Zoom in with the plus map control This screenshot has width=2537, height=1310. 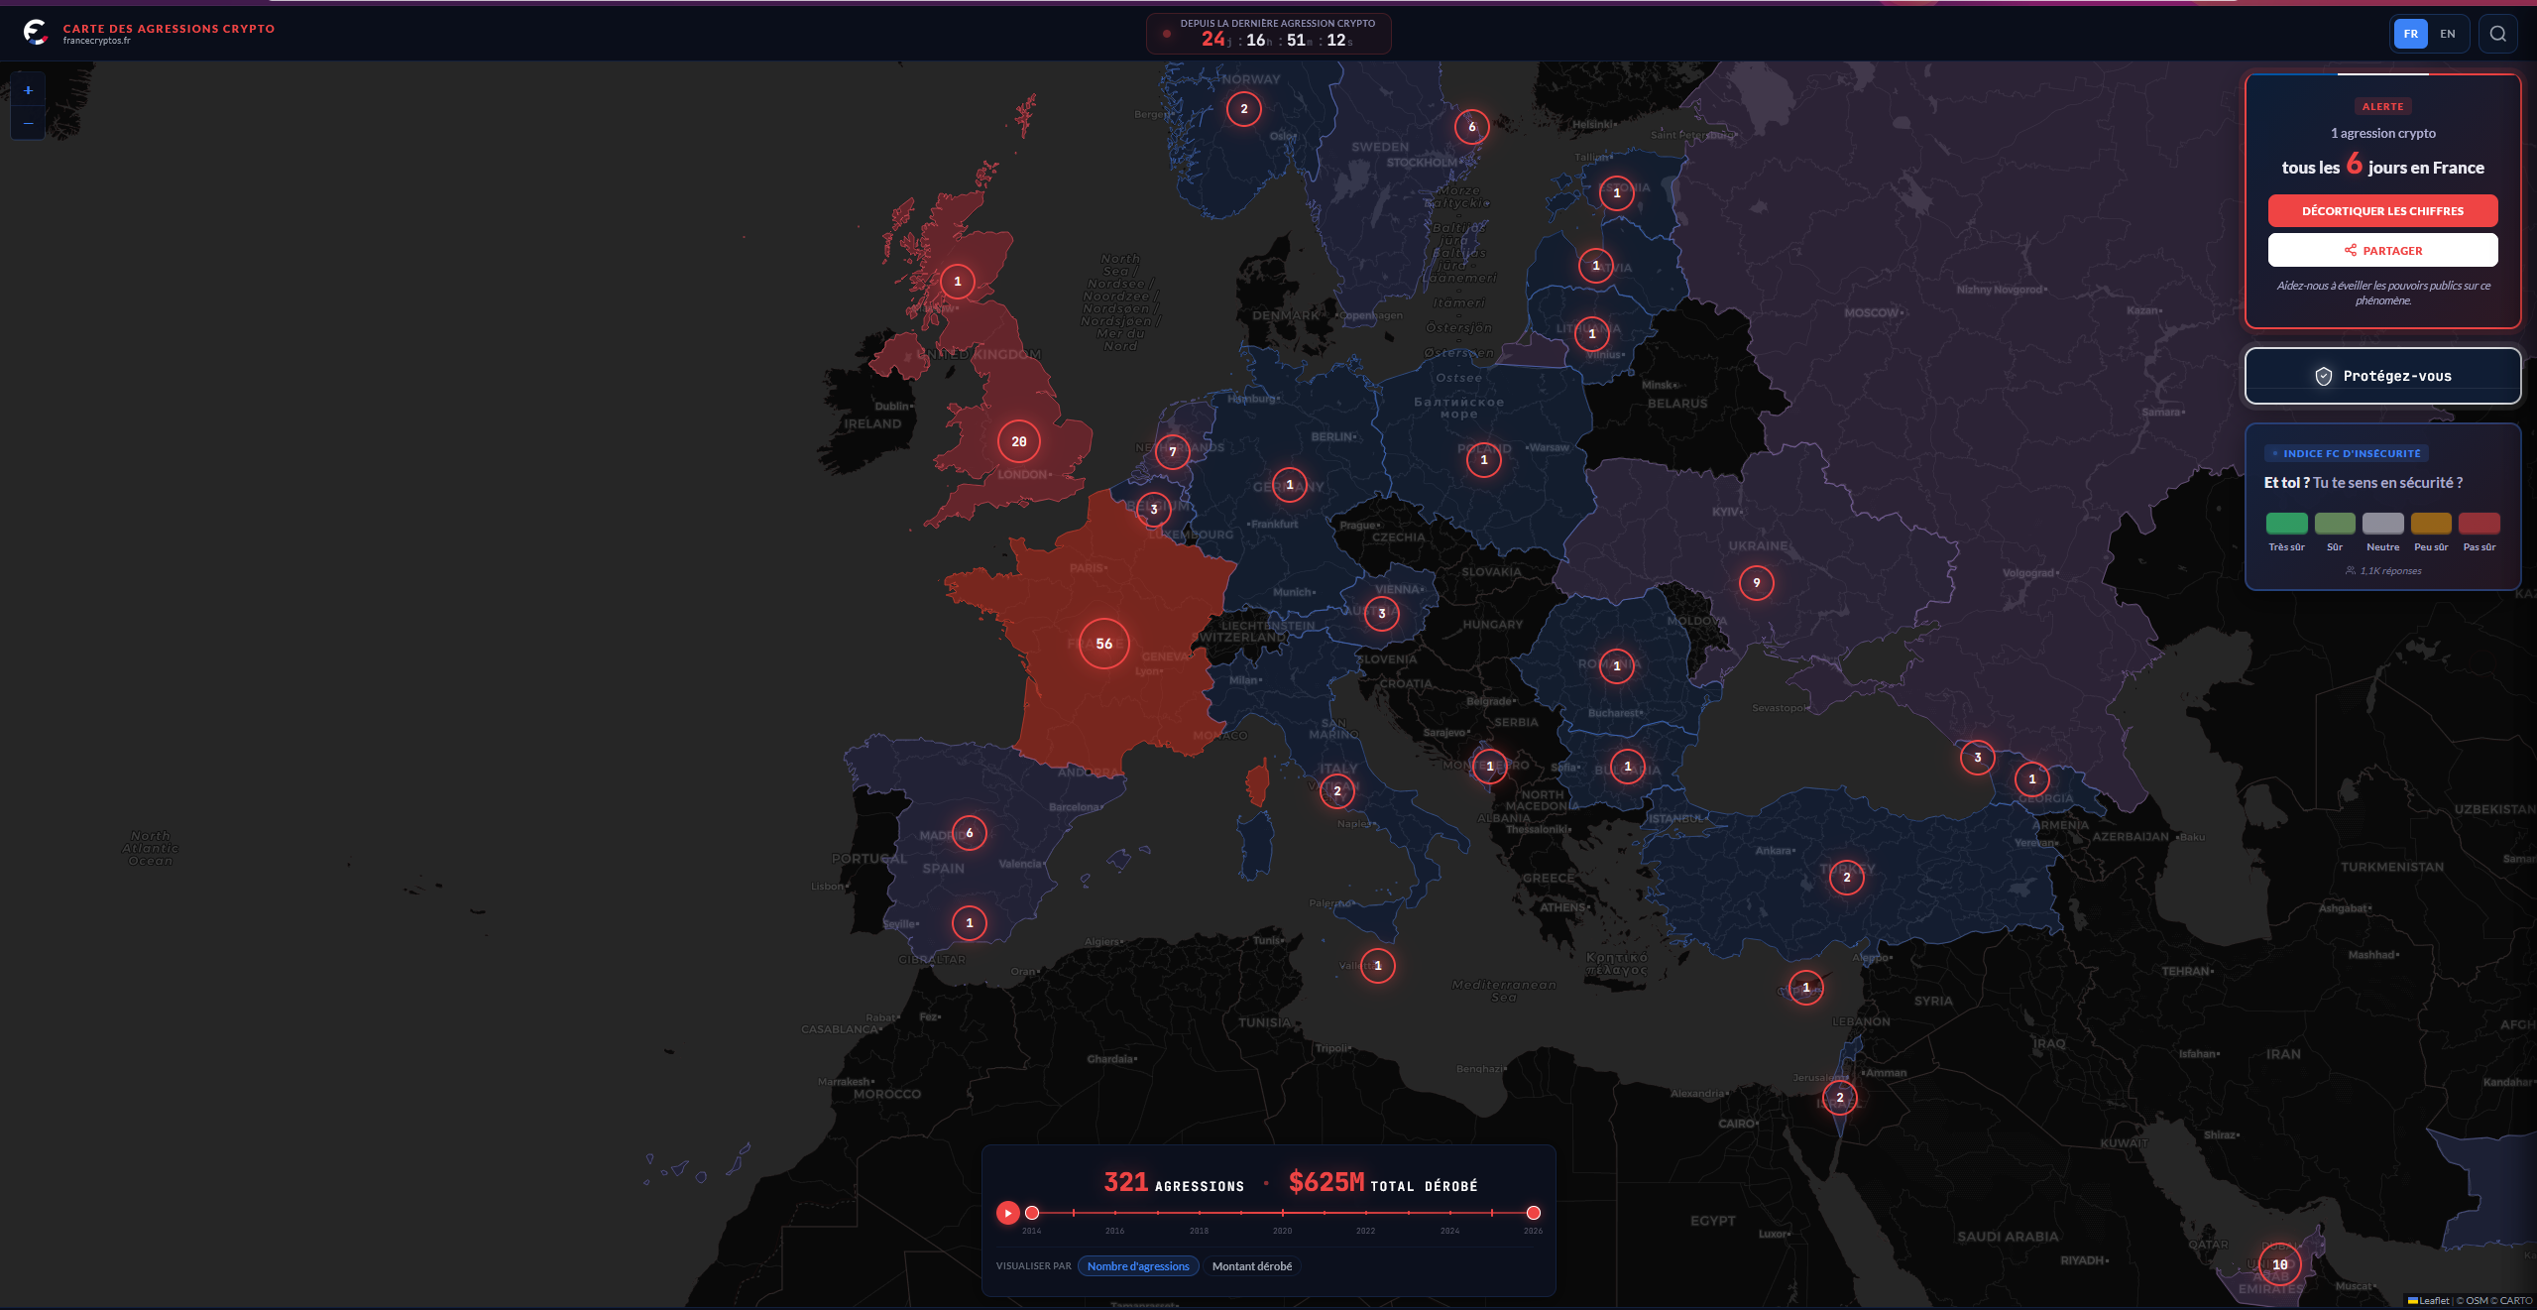(x=28, y=90)
